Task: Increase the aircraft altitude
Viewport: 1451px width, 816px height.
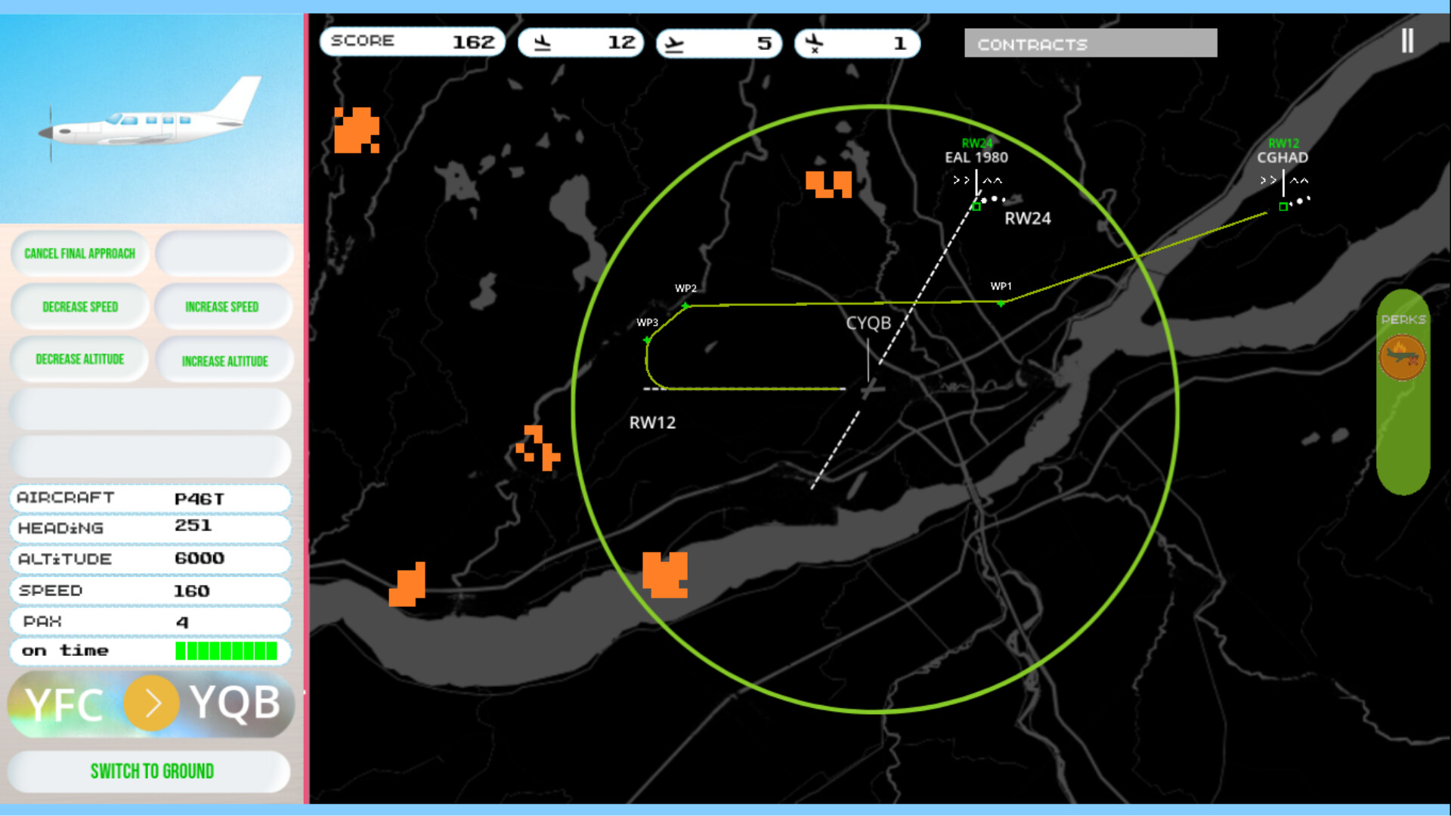Action: click(x=224, y=360)
